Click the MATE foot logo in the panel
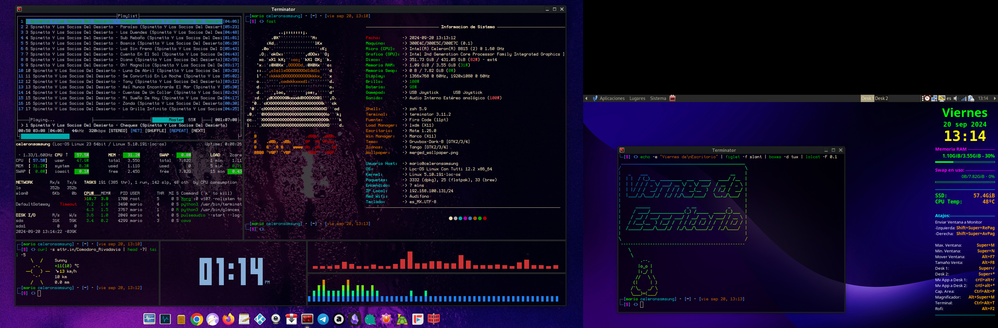Image resolution: width=998 pixels, height=328 pixels. [x=595, y=98]
